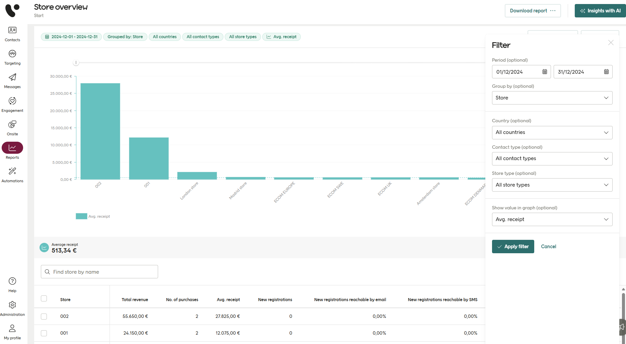
Task: Focus the Find store by name field
Action: pos(99,272)
